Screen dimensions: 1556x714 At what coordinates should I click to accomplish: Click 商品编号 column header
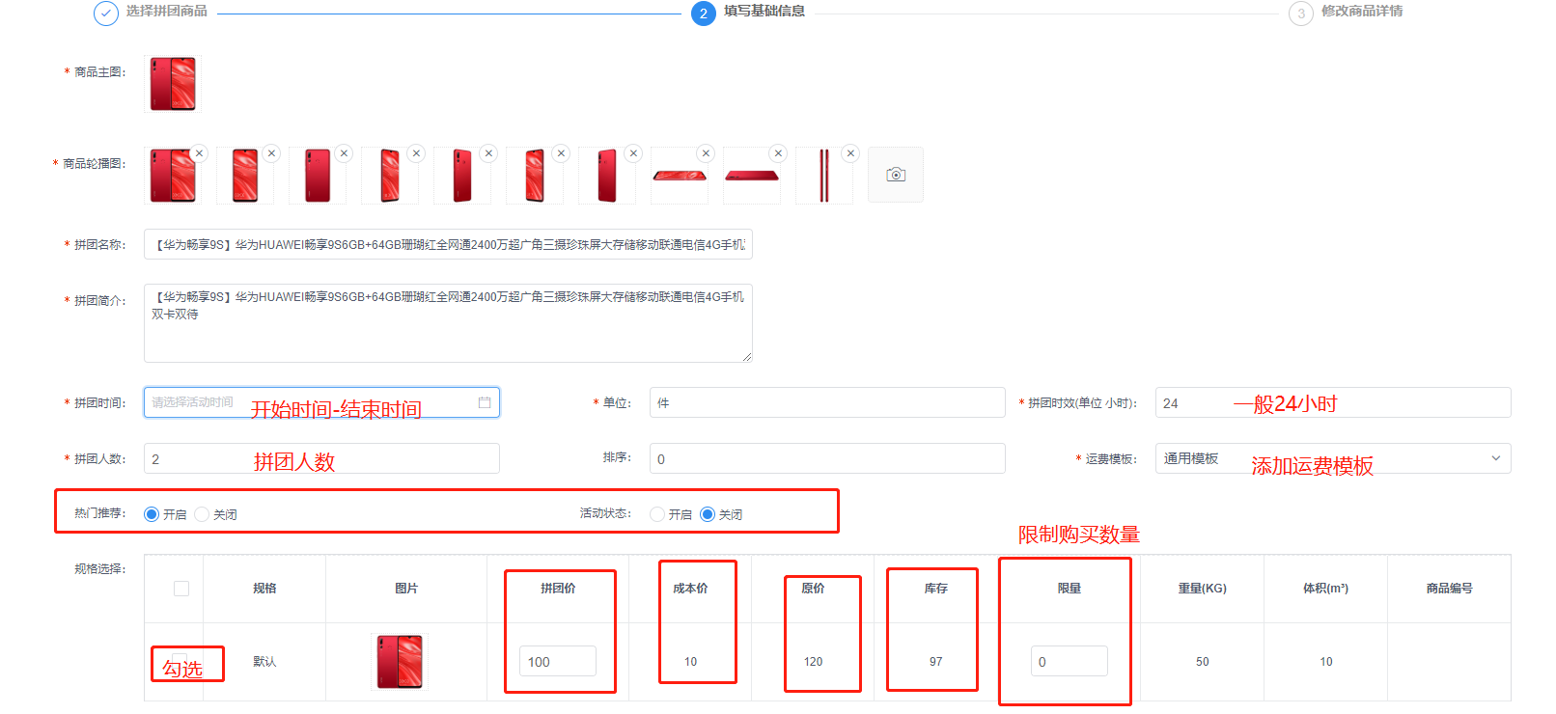click(x=1450, y=589)
